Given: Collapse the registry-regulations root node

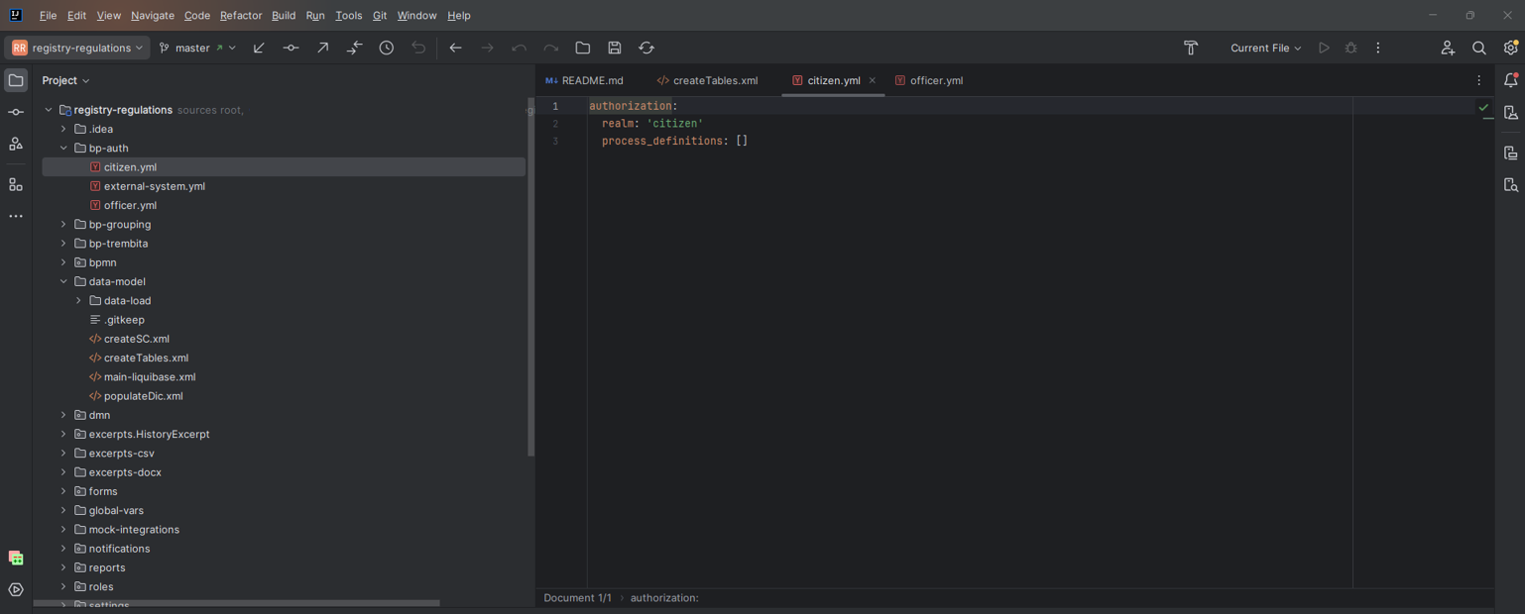Looking at the screenshot, I should pos(49,110).
